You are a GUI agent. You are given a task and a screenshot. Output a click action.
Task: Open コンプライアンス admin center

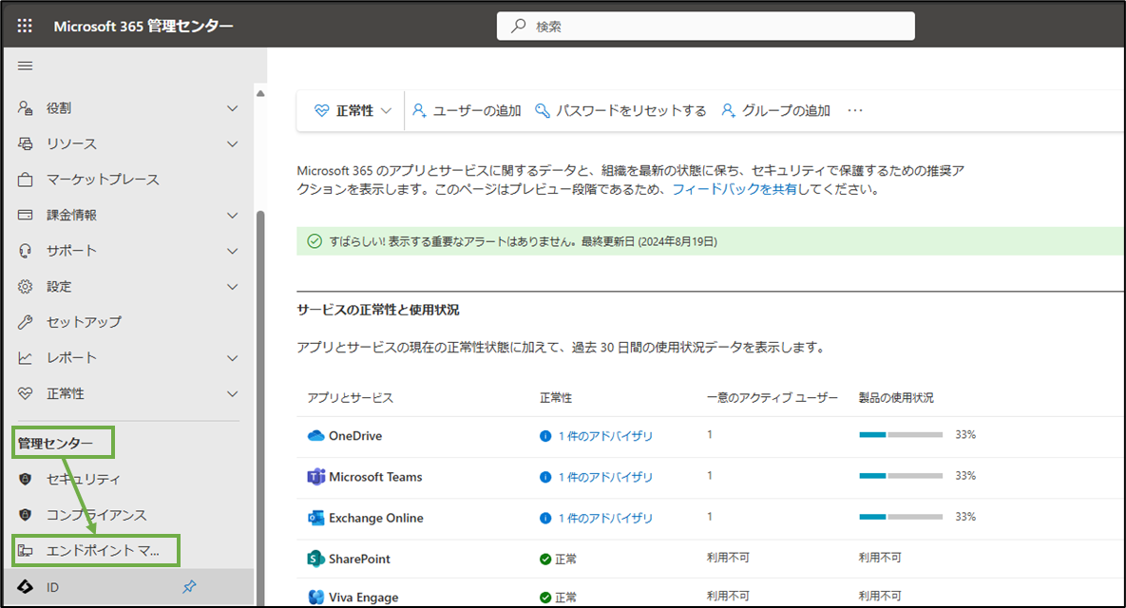click(x=96, y=515)
